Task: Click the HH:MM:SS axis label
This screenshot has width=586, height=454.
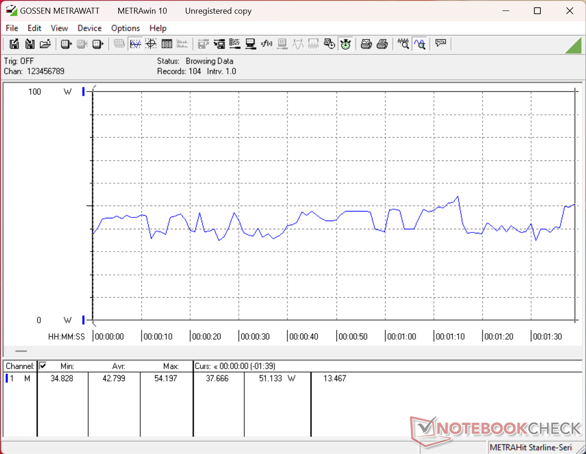Action: click(67, 337)
